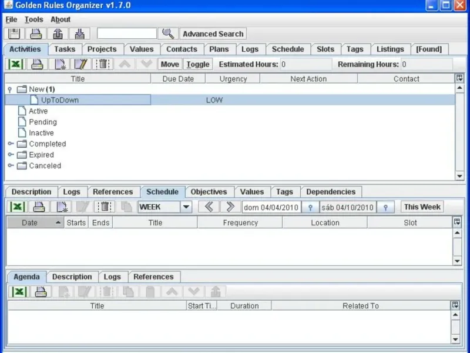Switch to the Projects tab
Viewport: 470px width, 353px height.
[102, 49]
